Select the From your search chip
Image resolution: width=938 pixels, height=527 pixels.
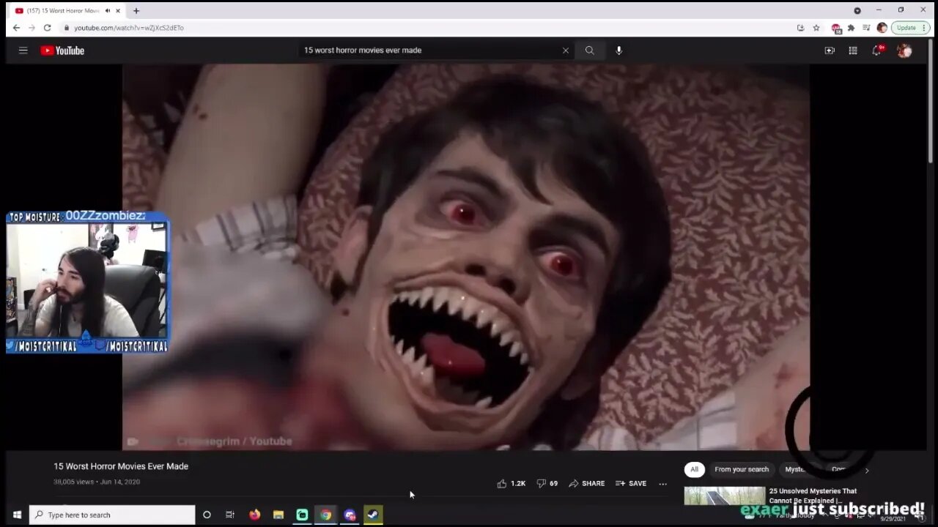742,469
